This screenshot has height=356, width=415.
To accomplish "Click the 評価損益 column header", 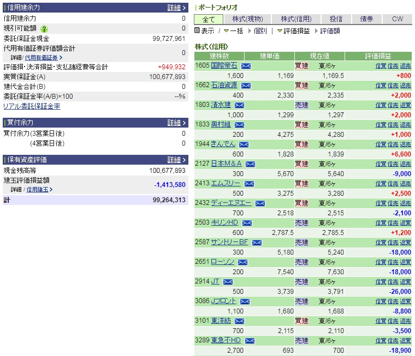I will pos(378,56).
